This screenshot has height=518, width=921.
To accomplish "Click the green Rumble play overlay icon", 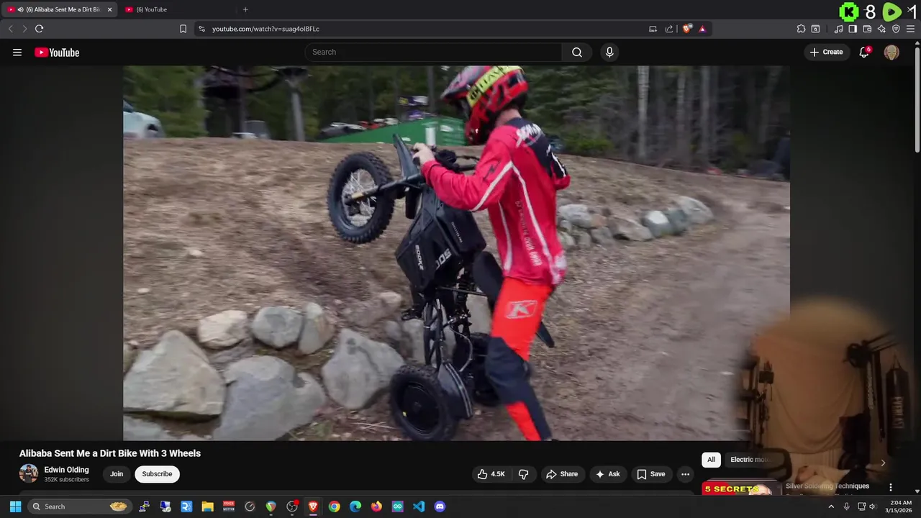I will tap(891, 12).
